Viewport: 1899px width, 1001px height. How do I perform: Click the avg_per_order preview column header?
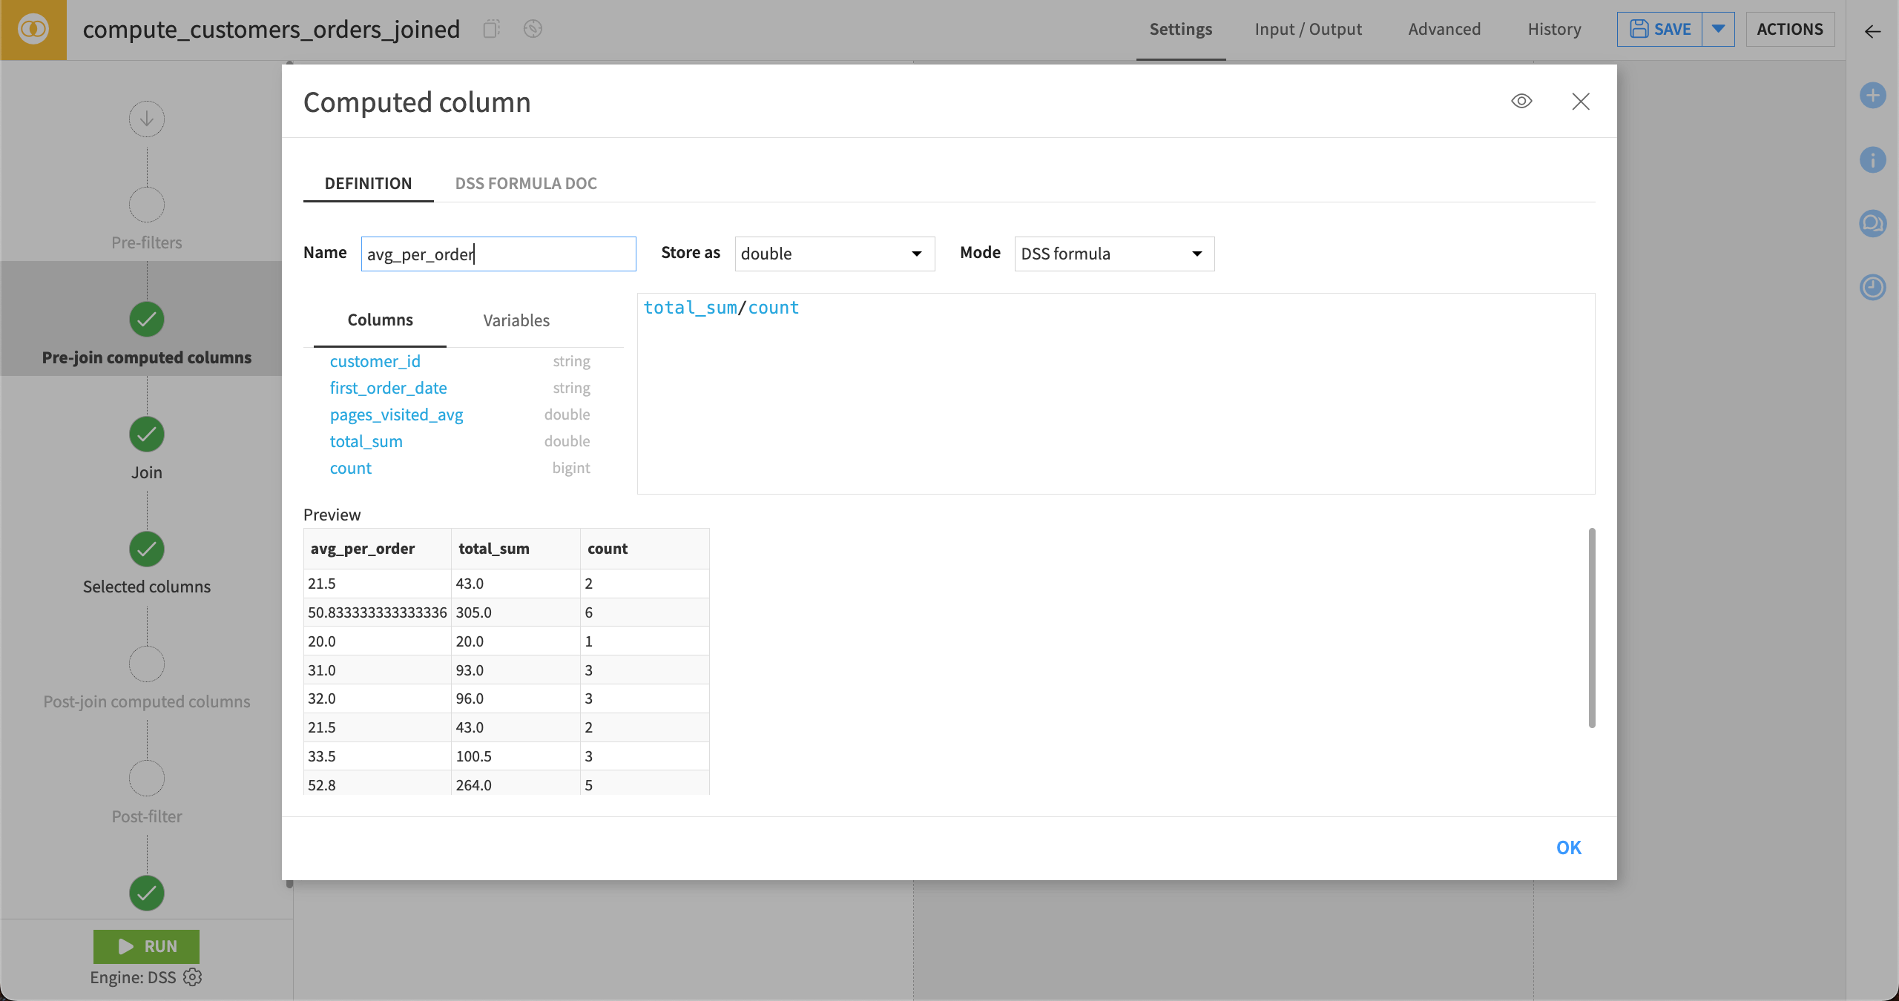pos(378,549)
